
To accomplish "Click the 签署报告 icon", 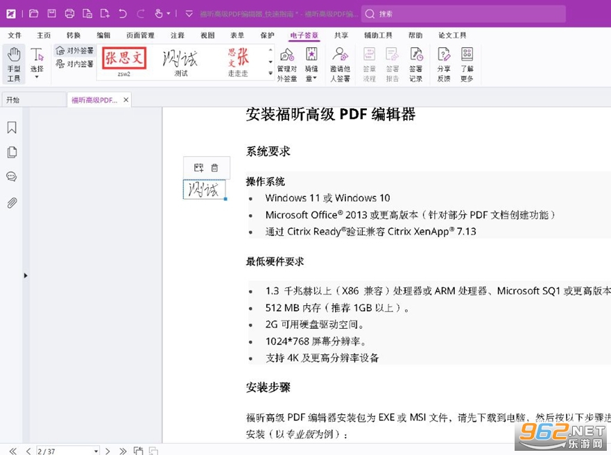I will pyautogui.click(x=393, y=64).
